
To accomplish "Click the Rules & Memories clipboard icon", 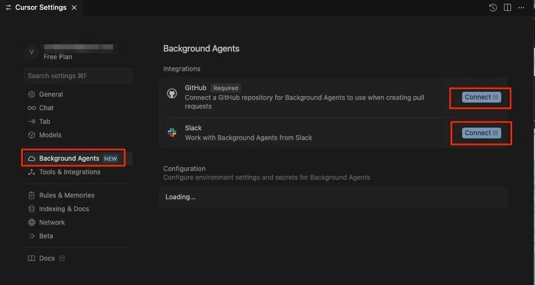I will coord(32,195).
